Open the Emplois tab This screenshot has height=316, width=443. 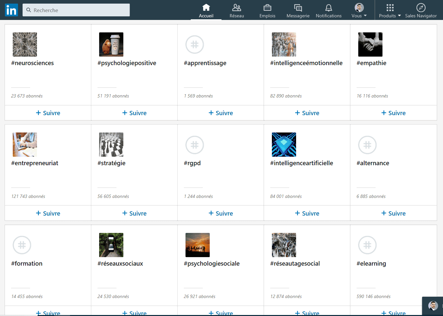point(267,11)
